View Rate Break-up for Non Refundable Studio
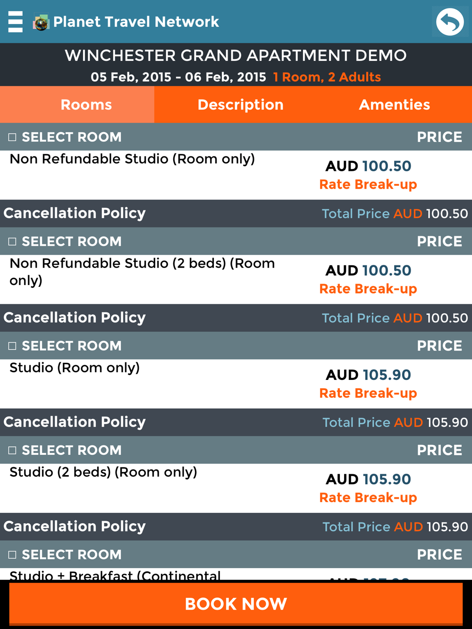The height and width of the screenshot is (629, 472). point(368,185)
